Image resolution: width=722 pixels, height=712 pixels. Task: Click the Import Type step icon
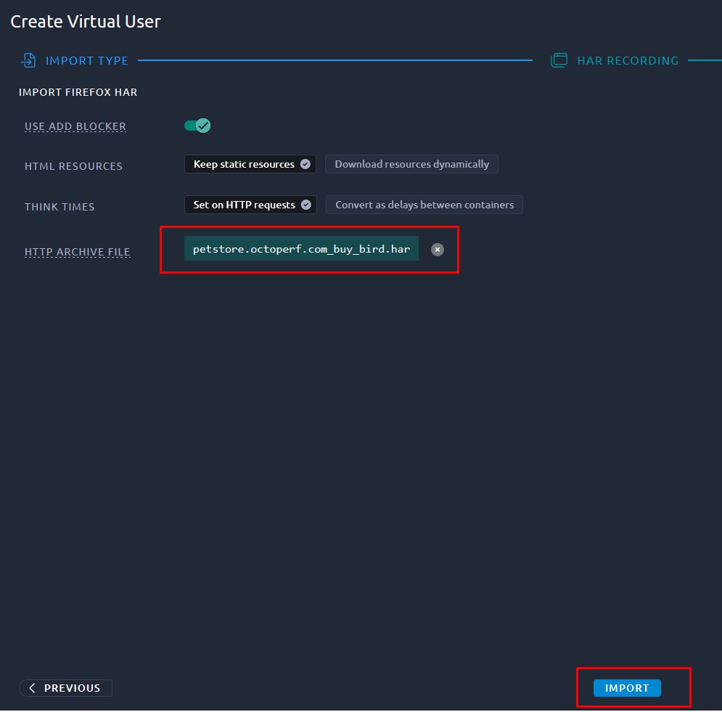pyautogui.click(x=28, y=60)
